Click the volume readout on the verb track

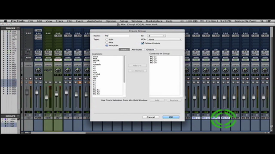tap(48, 112)
